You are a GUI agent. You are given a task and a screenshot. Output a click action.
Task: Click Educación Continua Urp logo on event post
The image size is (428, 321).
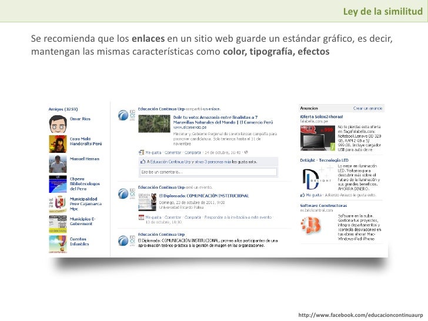pyautogui.click(x=126, y=193)
